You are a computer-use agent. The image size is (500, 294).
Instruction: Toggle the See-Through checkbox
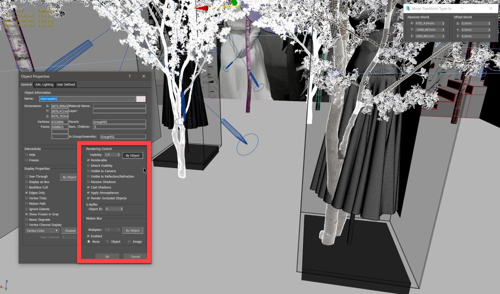point(27,176)
